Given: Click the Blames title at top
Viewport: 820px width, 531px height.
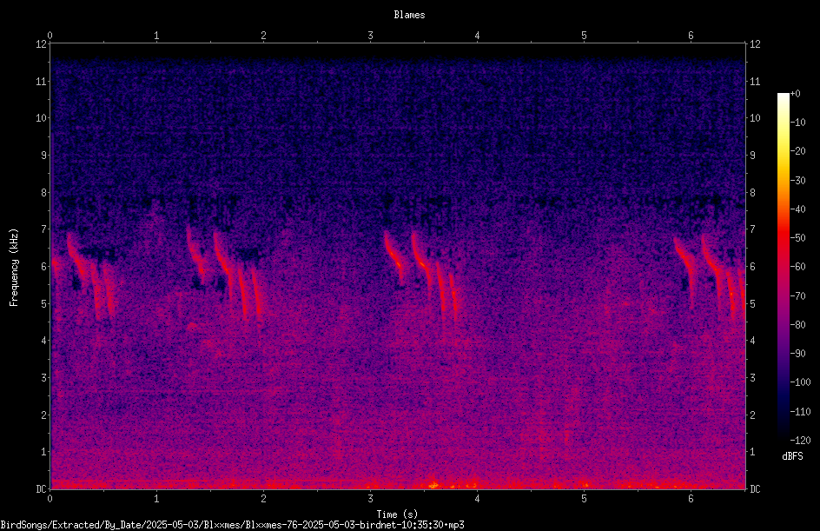Looking at the screenshot, I should (409, 15).
